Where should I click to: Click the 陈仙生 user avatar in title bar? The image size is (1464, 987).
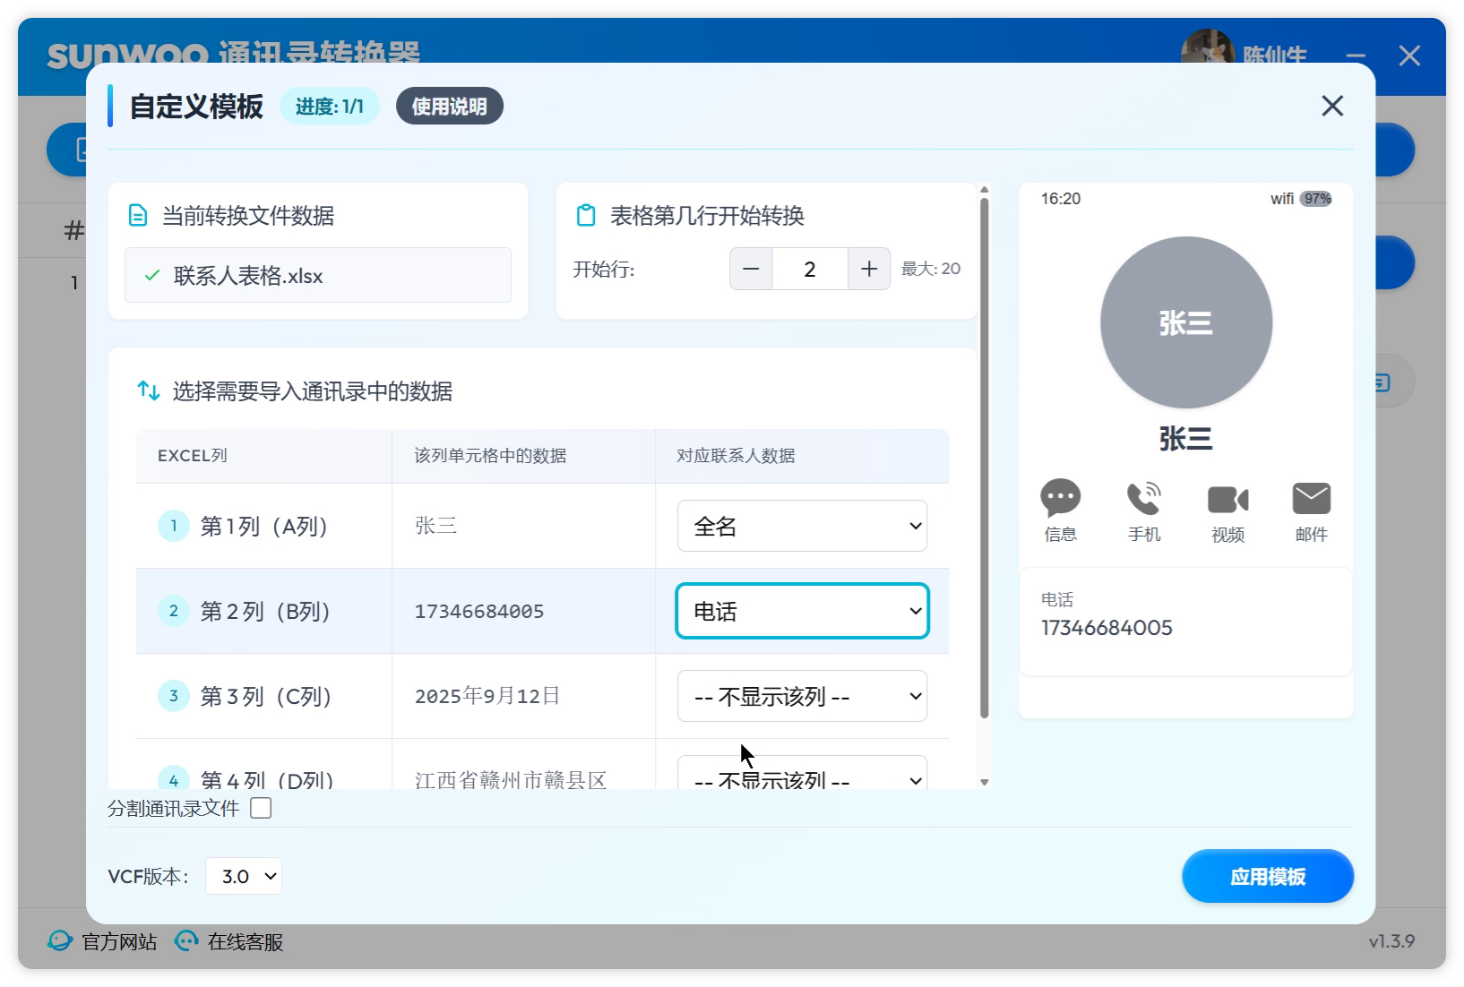1208,49
